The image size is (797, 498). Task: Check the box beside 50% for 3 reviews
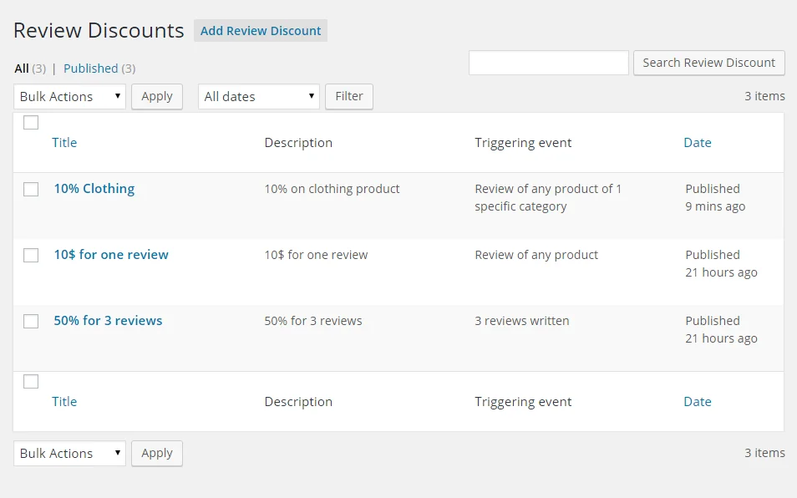pos(31,321)
